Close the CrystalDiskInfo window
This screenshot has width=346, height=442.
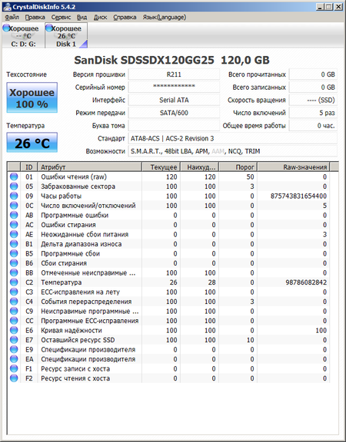338,7
